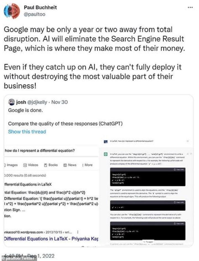Select the News search tab
This screenshot has width=199, height=261.
70,165
